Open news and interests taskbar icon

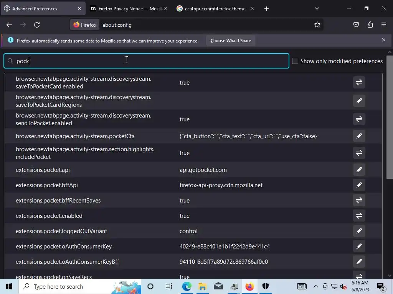[x=302, y=286]
